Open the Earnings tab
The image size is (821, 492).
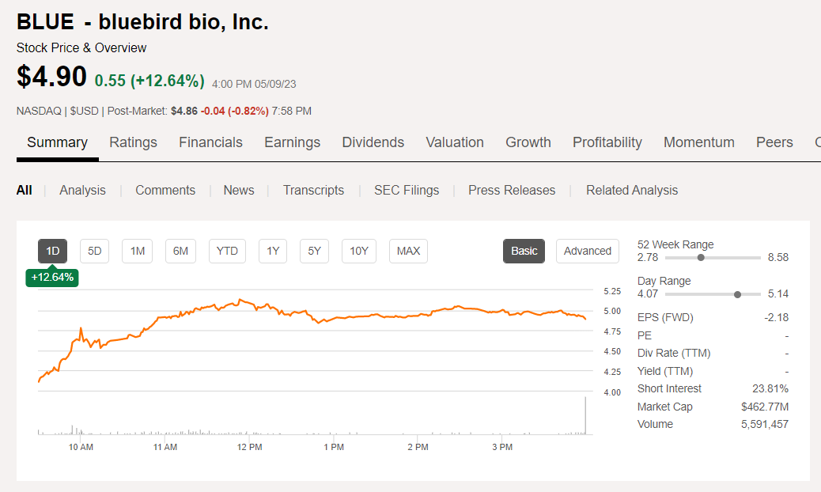292,142
